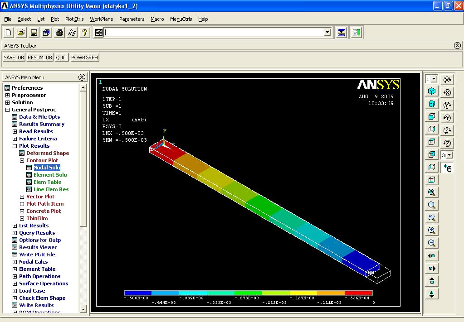Click the Back Up zoom icon
The image size is (464, 322).
[x=432, y=218]
